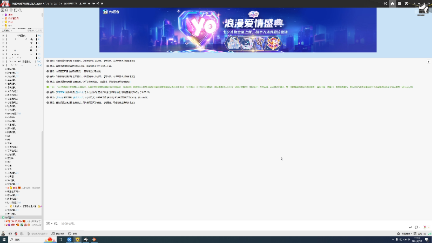Click the mask-shaped icon in top-right toolbar
Screen dimensions: 432x243
(x=407, y=4)
